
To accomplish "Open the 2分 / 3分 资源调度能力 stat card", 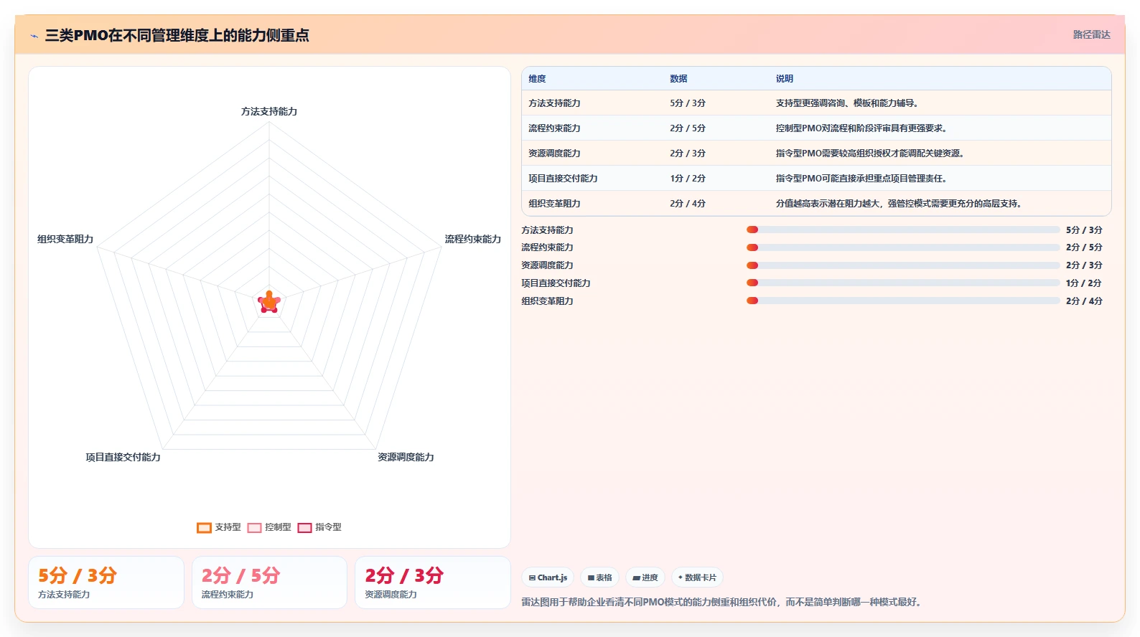I will pos(433,582).
